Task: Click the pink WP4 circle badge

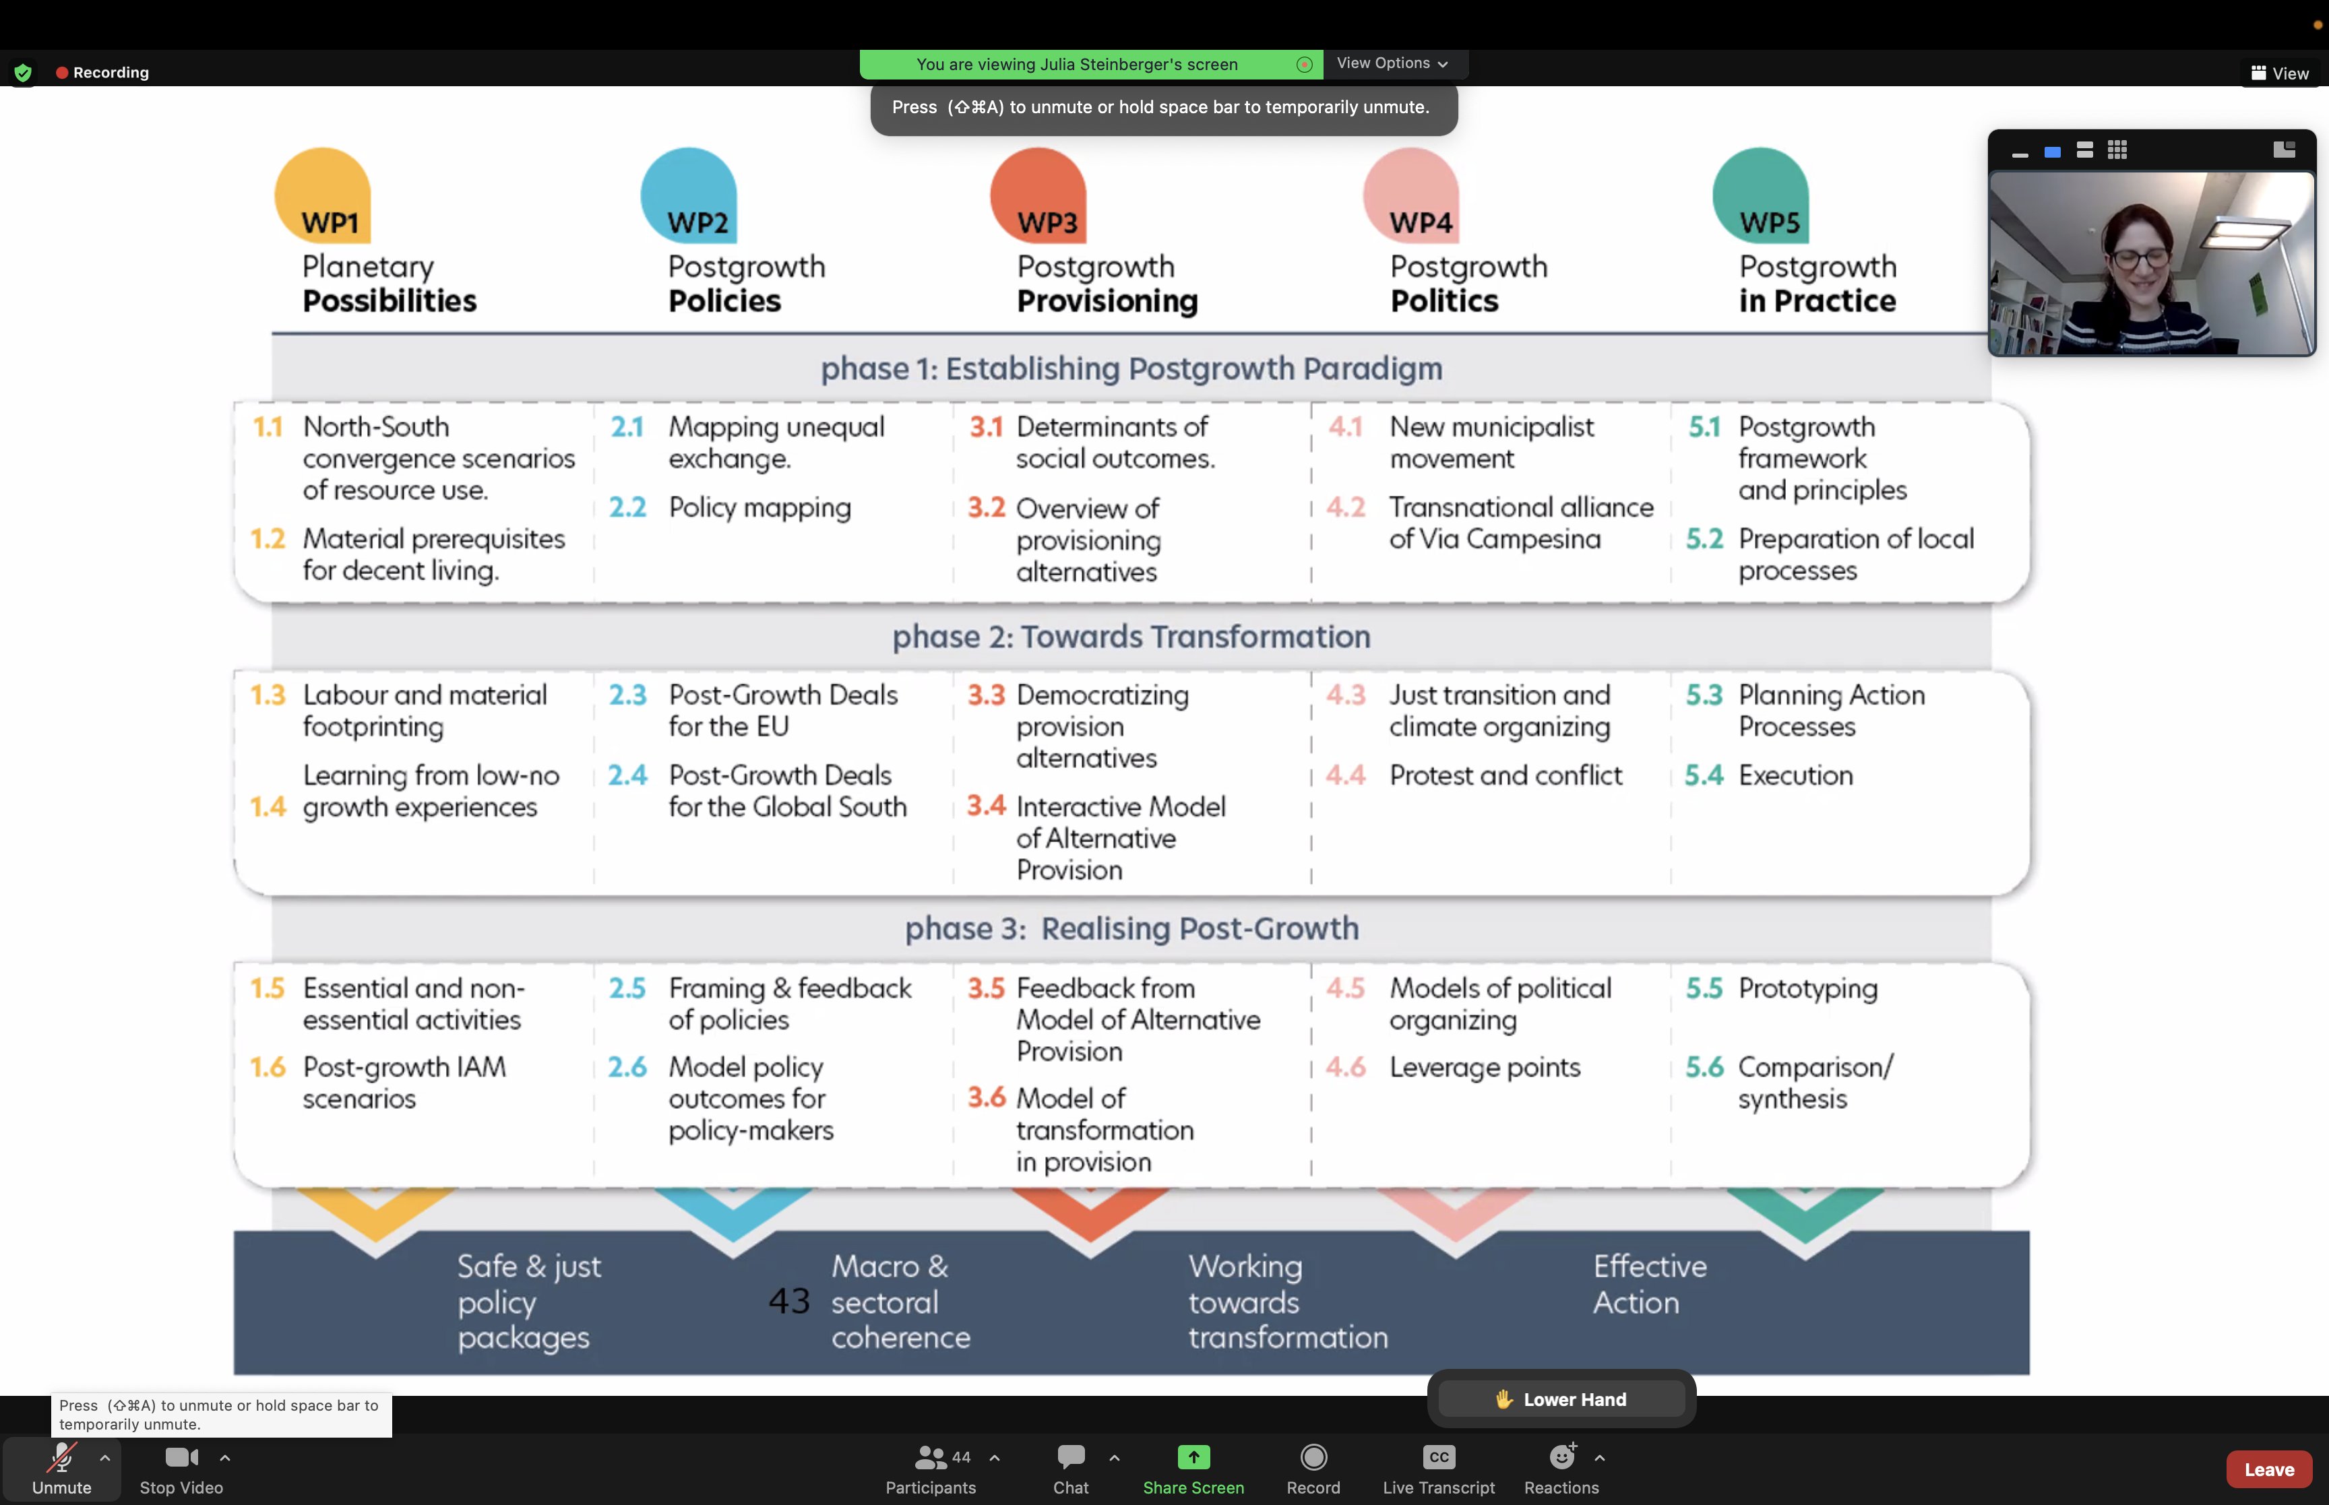Action: 1411,195
